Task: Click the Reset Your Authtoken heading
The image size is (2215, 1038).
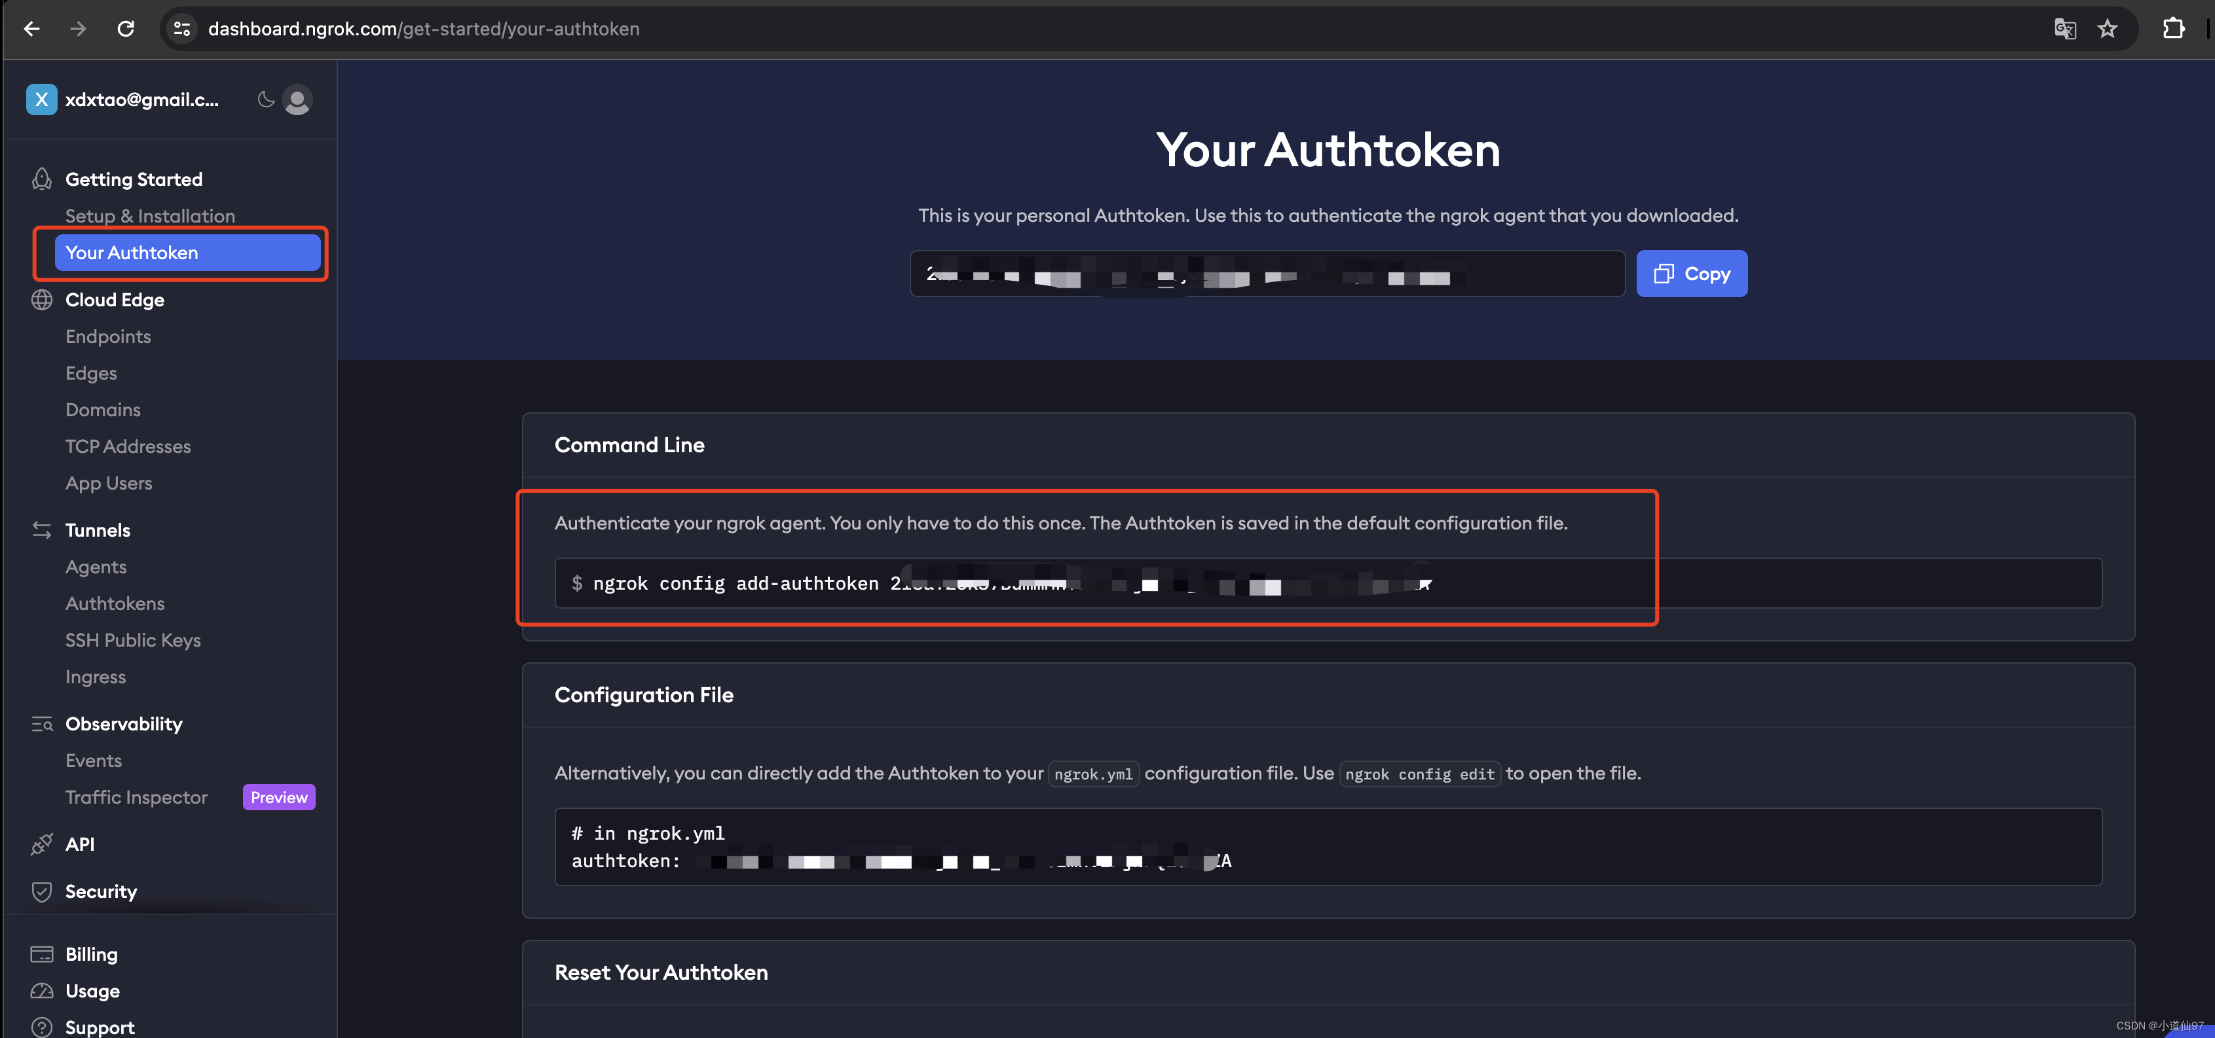Action: click(x=661, y=972)
